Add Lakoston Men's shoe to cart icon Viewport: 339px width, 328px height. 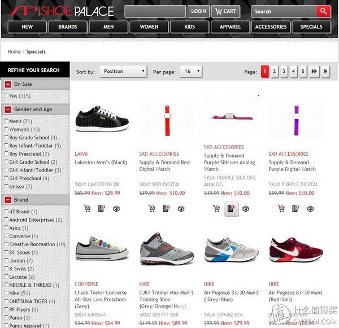point(87,209)
